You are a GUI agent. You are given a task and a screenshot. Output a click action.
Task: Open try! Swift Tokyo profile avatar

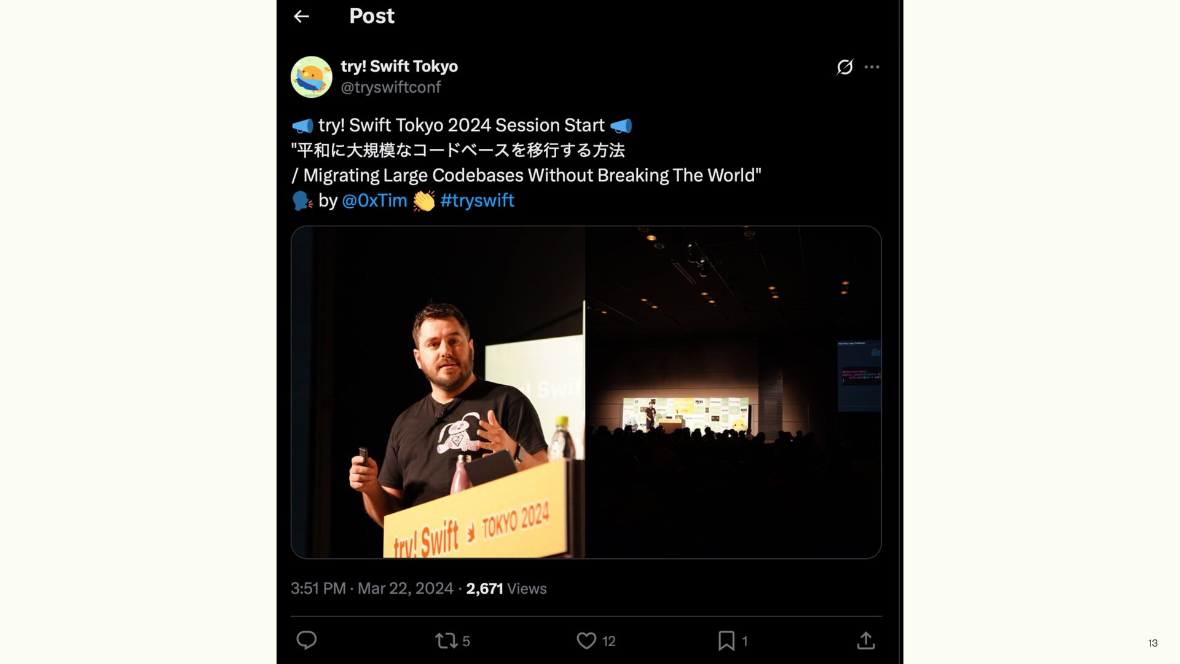tap(312, 77)
